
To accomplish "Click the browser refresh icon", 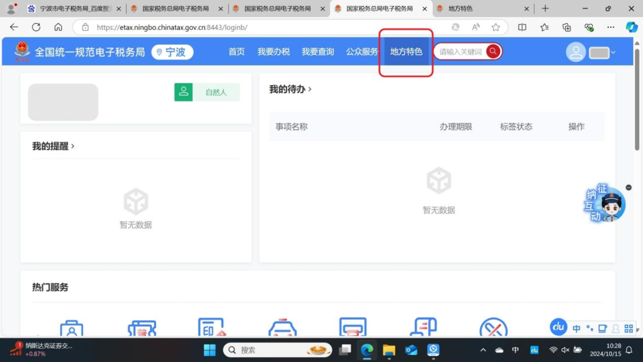I will click(36, 27).
